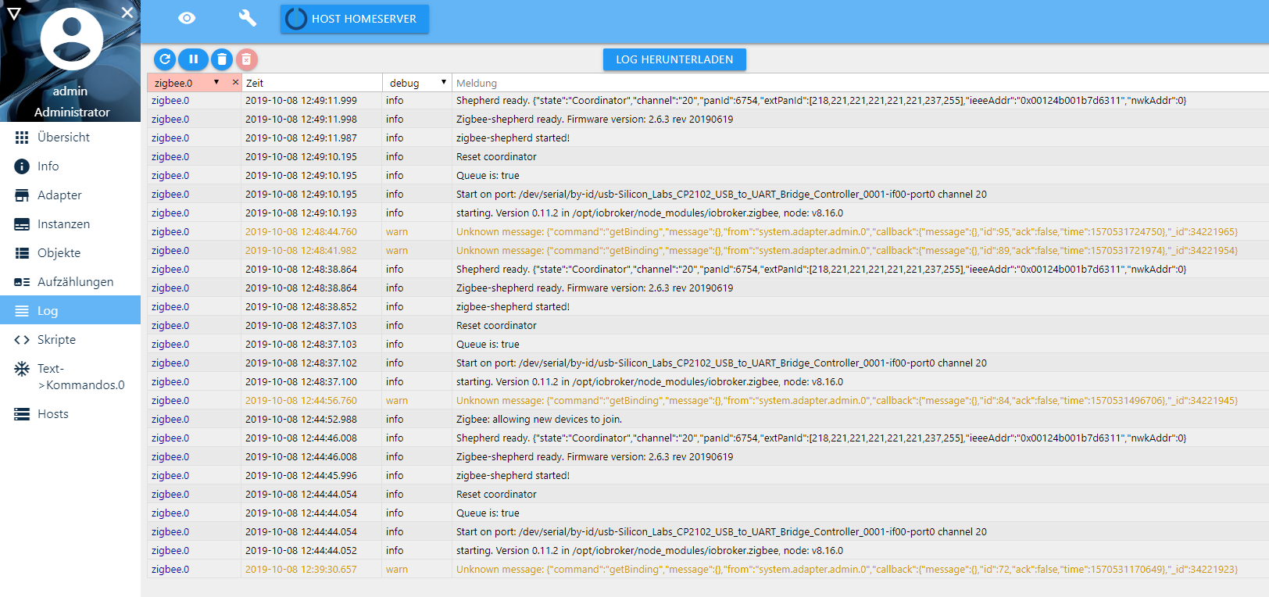Click the Objekte list icon

click(22, 253)
